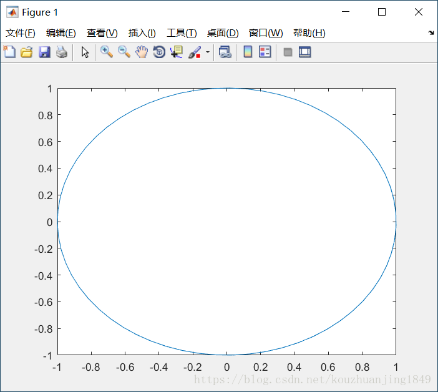Close the Figure 1 window
The height and width of the screenshot is (392, 438).
pyautogui.click(x=419, y=12)
